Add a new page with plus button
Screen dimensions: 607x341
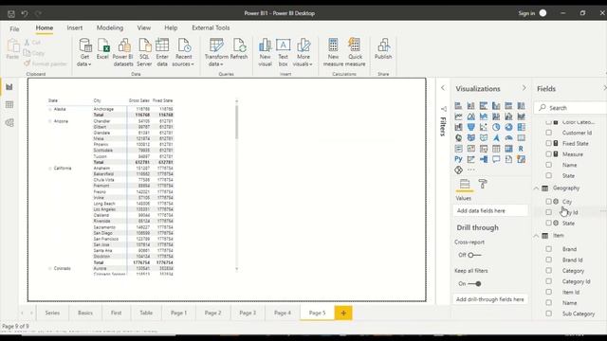tap(343, 313)
